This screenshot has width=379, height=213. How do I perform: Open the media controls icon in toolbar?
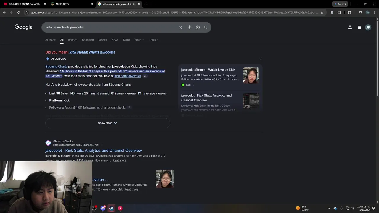(360, 12)
